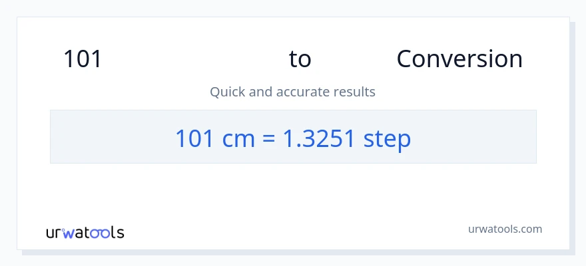Image resolution: width=586 pixels, height=266 pixels.
Task: Click the blue 'w' in the logo
Action: pos(69,233)
